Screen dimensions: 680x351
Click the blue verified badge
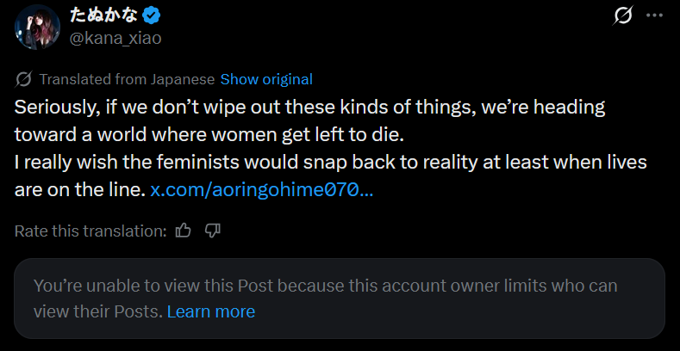click(151, 15)
